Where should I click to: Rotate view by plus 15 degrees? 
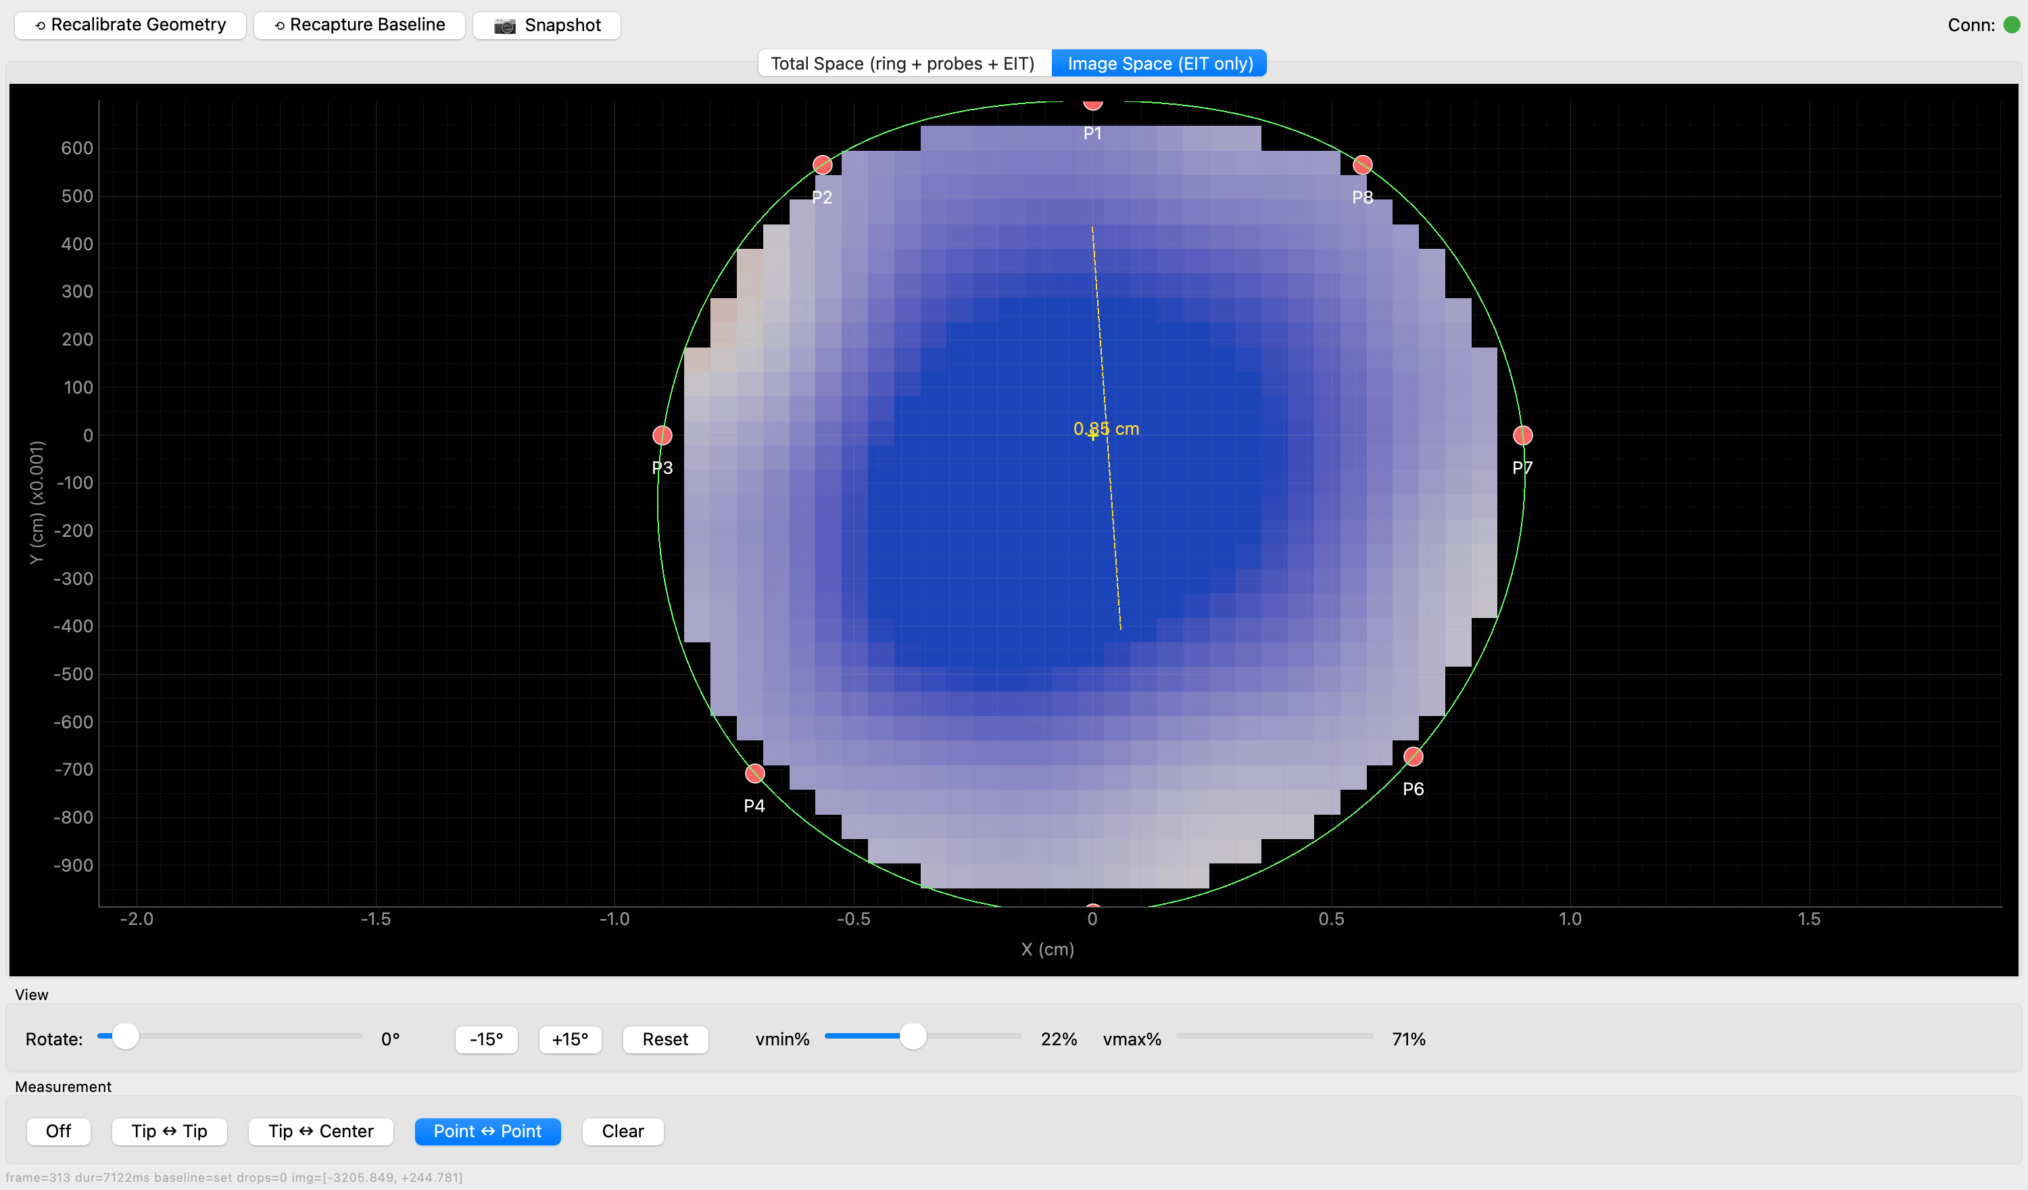[x=570, y=1039]
